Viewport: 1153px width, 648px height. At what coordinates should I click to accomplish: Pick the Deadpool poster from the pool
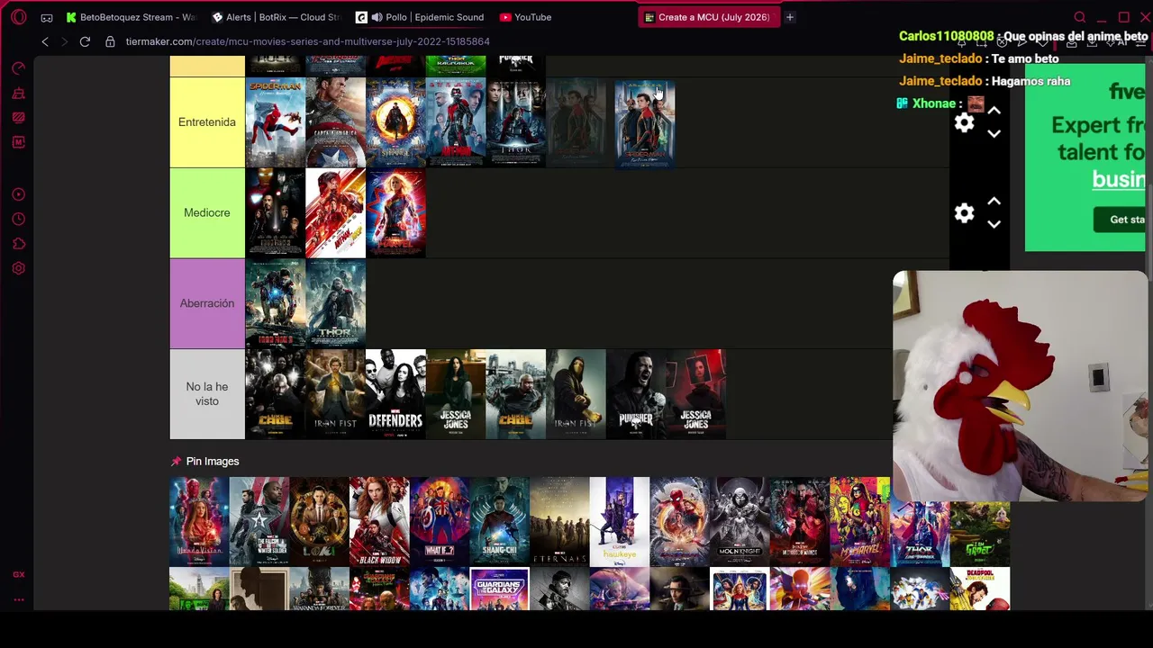pyautogui.click(x=980, y=589)
